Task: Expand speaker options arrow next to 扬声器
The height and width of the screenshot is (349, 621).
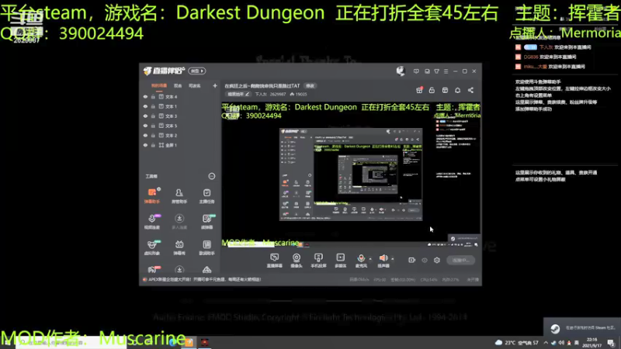Action: [x=393, y=259]
